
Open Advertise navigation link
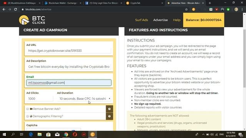pos(161,20)
